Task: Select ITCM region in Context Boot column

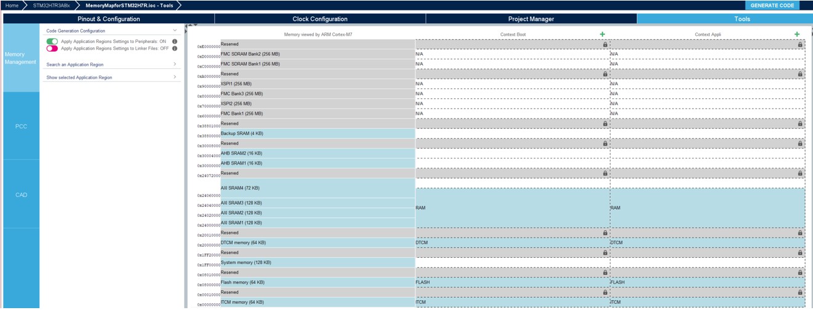Action: pyautogui.click(x=513, y=303)
